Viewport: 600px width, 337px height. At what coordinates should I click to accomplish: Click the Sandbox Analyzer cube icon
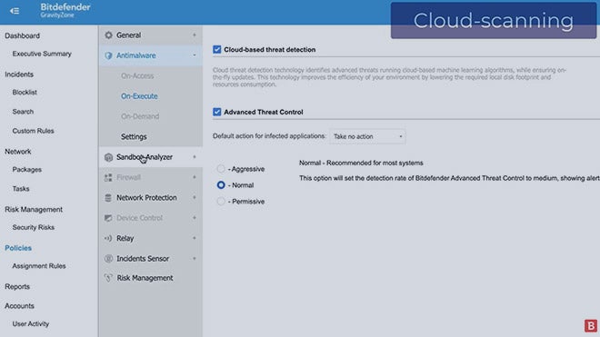[x=109, y=157]
